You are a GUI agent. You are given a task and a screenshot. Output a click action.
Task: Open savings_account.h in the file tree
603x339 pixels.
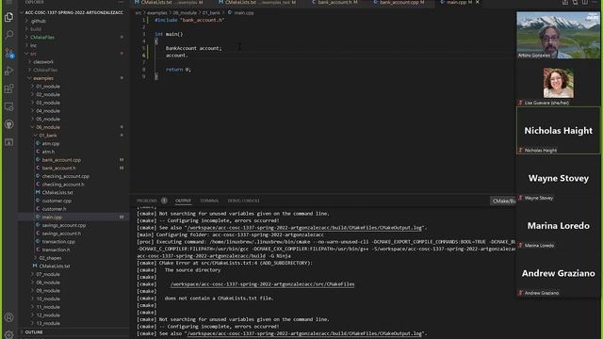pyautogui.click(x=61, y=234)
